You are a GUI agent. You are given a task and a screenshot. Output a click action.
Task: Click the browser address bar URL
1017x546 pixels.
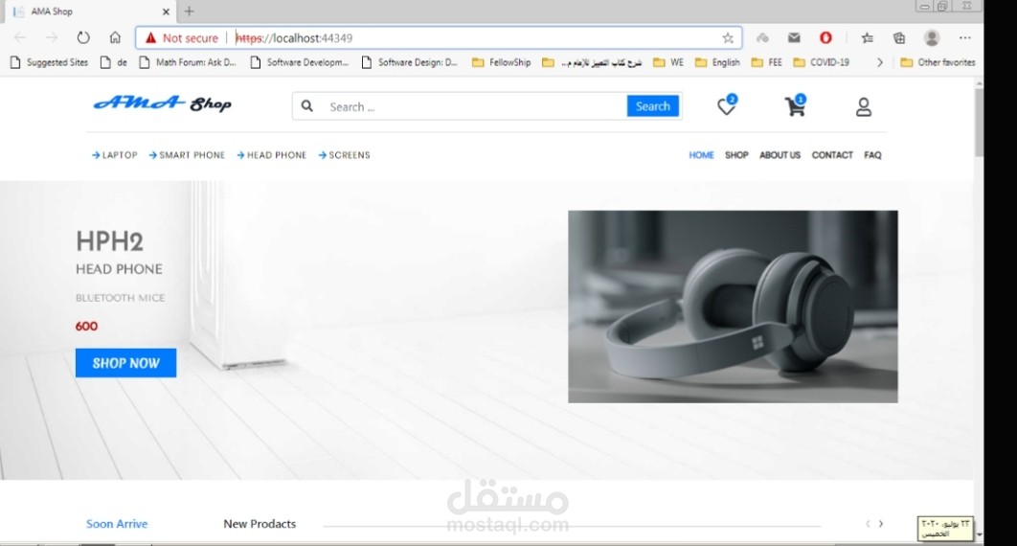[x=294, y=38]
